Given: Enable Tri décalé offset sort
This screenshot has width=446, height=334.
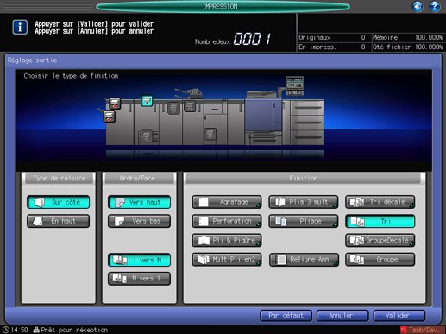Looking at the screenshot, I should (380, 202).
